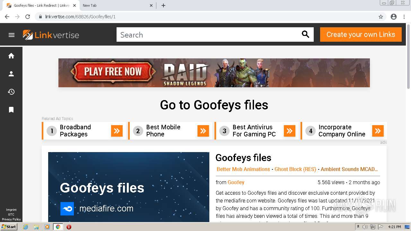The height and width of the screenshot is (231, 411).
Task: Open the Windows Start menu
Action: coord(9,227)
